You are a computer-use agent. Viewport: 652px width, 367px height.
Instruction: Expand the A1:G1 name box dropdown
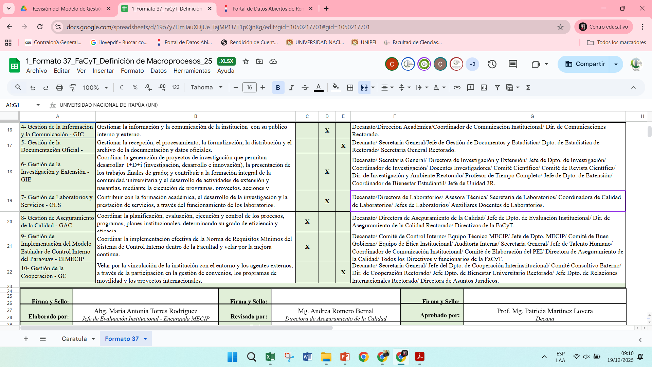point(38,105)
